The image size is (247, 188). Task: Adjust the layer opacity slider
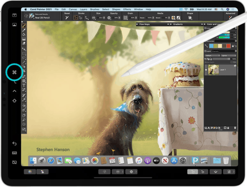(x=221, y=59)
